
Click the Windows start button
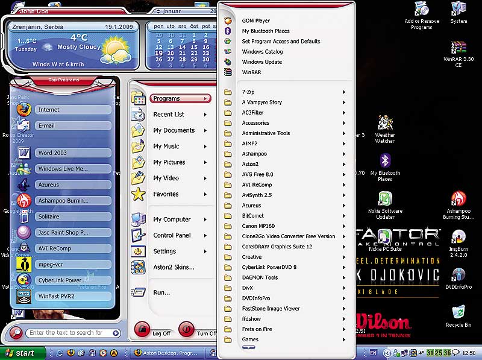pyautogui.click(x=22, y=353)
